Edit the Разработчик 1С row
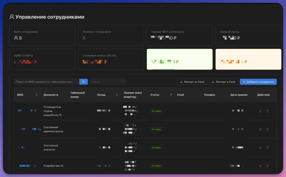The height and width of the screenshot is (177, 286). pos(260,166)
